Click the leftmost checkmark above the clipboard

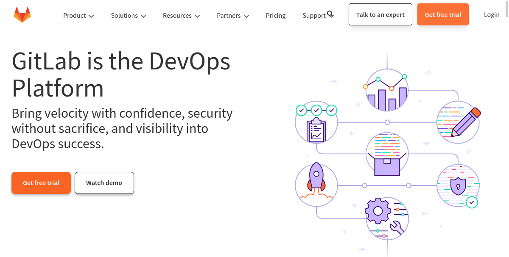(x=301, y=111)
